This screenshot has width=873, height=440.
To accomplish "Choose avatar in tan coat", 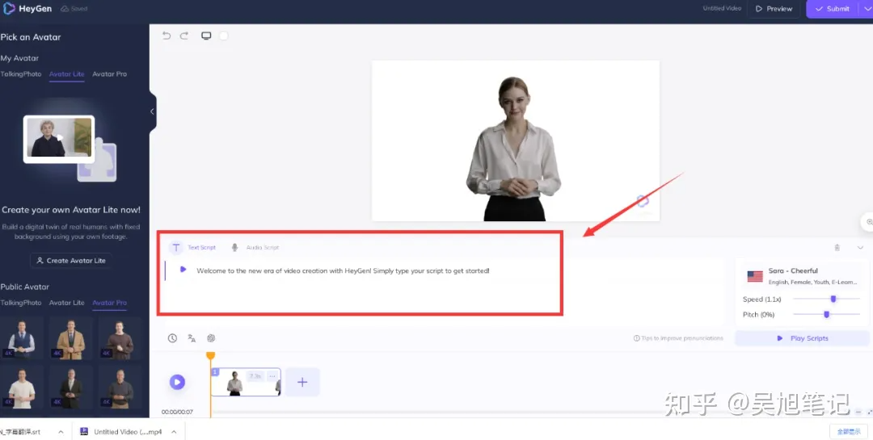I will click(70, 339).
